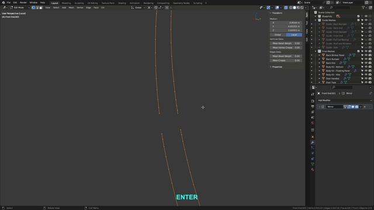Switch to the Modeling workspace tab
The image size is (374, 210).
click(66, 3)
